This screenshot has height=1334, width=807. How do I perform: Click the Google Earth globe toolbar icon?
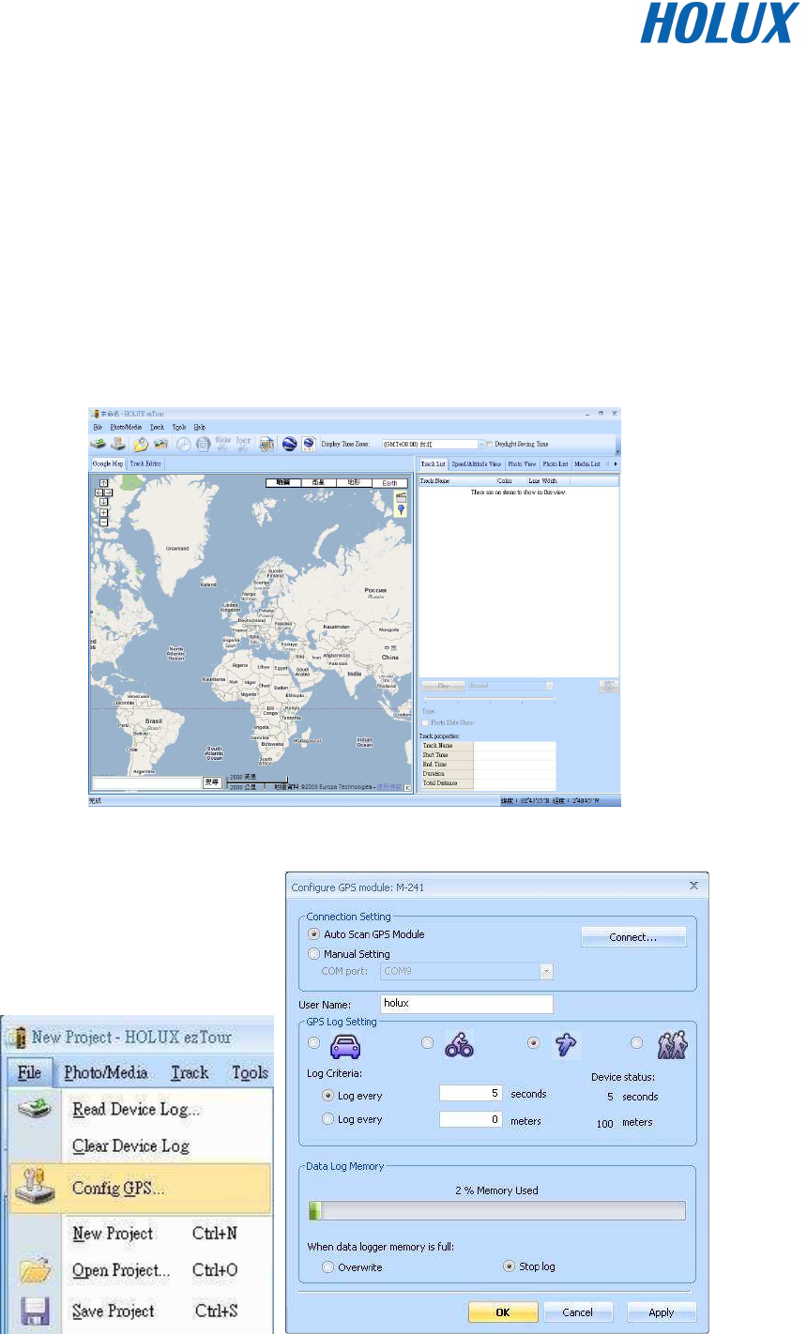pos(290,444)
